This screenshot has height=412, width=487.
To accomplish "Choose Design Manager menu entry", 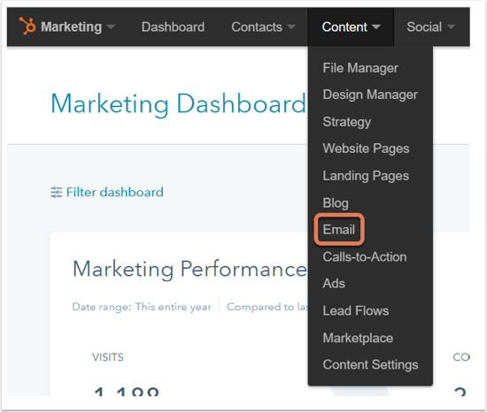I will tap(370, 95).
